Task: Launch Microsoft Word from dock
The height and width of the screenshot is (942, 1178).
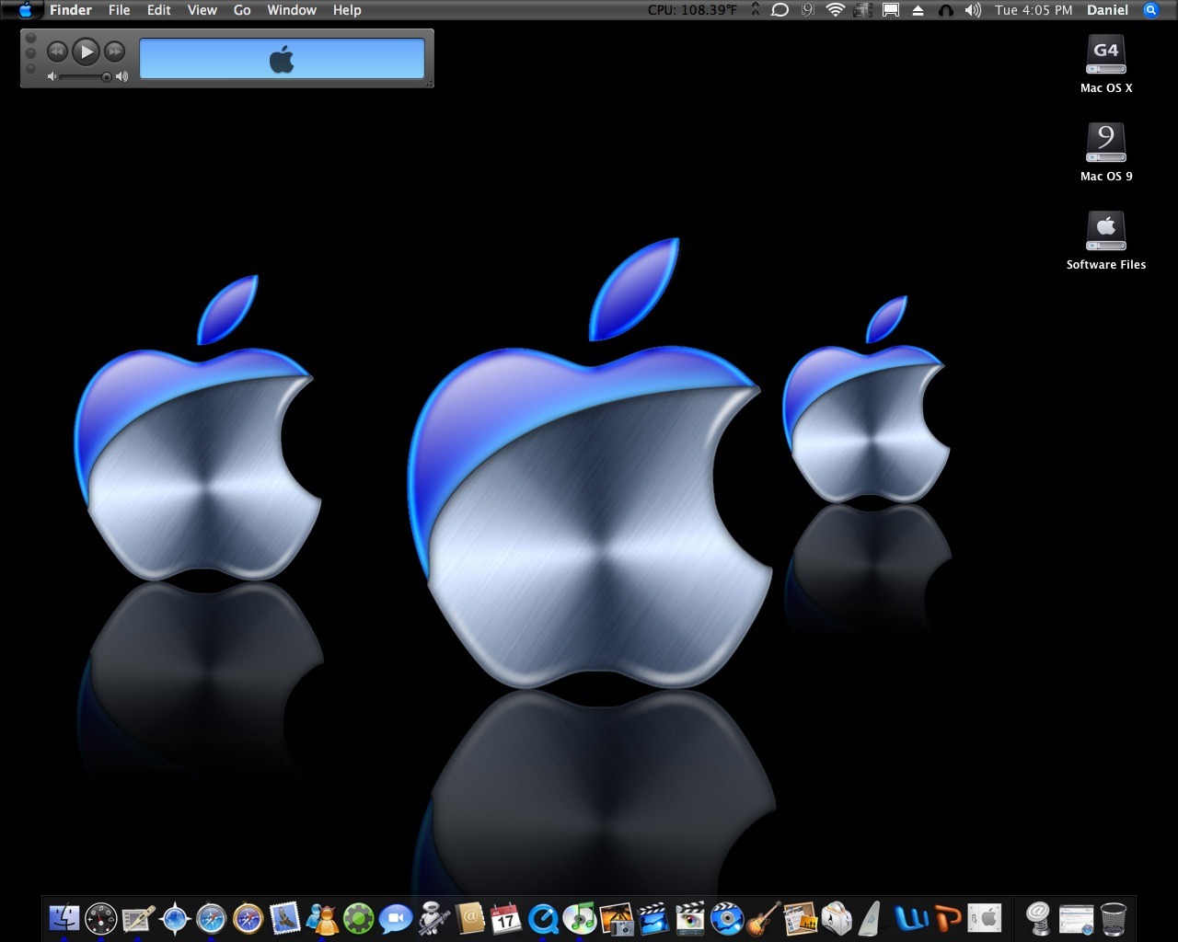Action: coord(912,917)
